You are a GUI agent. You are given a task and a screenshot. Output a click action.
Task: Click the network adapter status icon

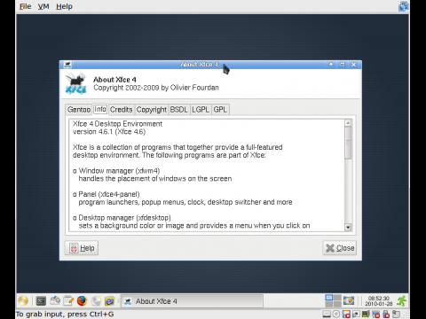coord(356,314)
